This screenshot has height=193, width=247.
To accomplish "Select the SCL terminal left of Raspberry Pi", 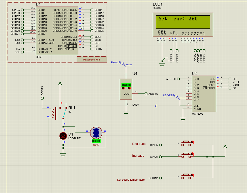I will tap(22, 52).
